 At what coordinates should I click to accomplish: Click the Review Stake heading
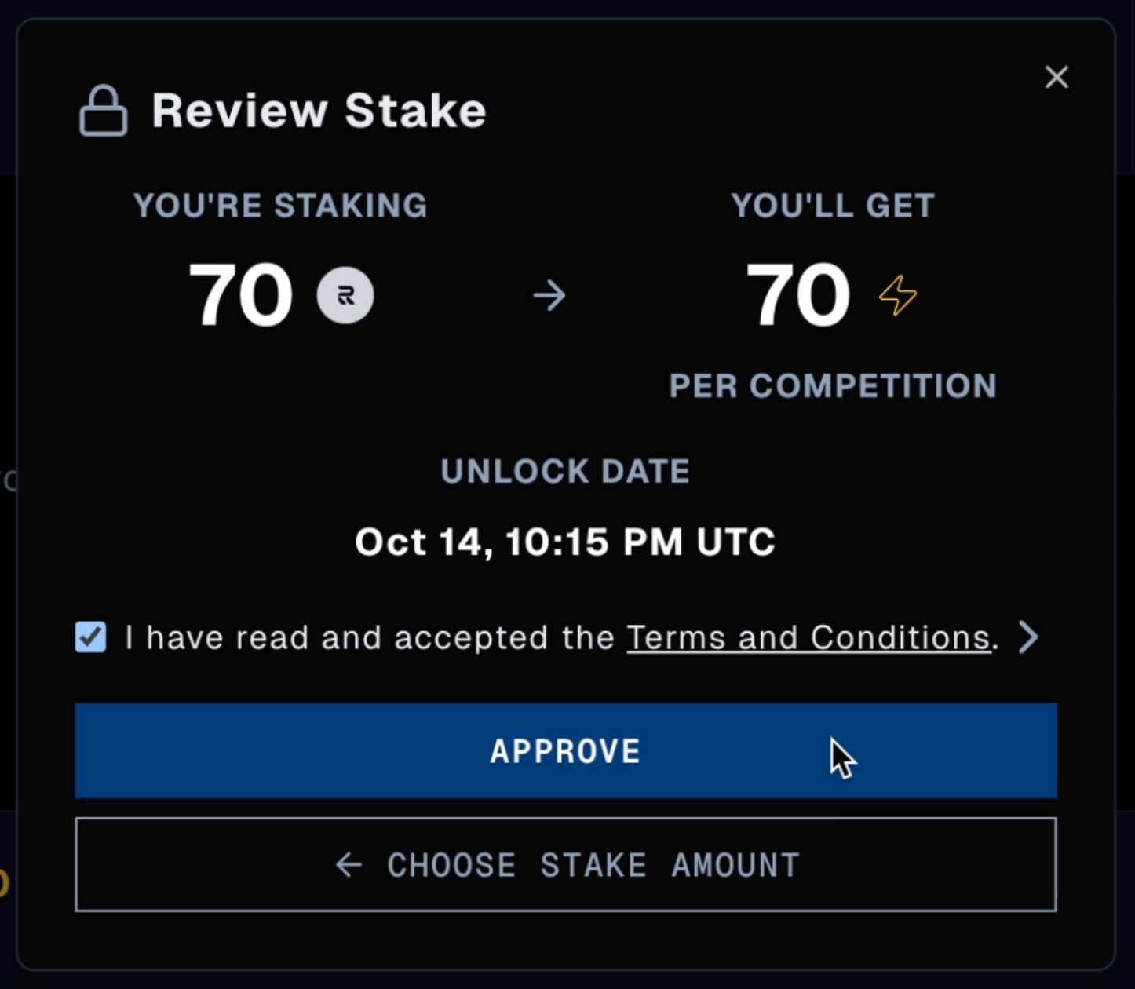[319, 111]
